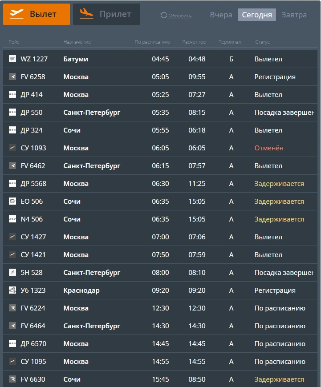Screen dimensions: 321x387
Task: Sort by the По расписанию column header
Action: tap(152, 42)
